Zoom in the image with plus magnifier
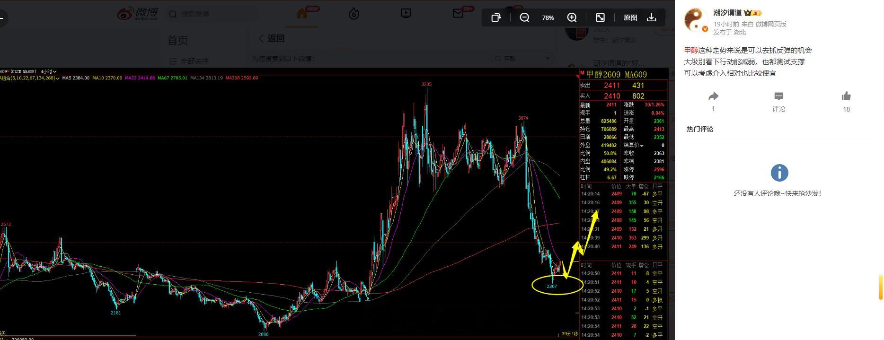The height and width of the screenshot is (340, 884). [572, 17]
